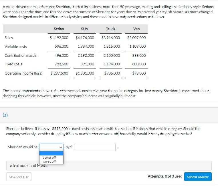Click Truck fixed costs 1,194,000
The image size is (218, 187).
point(112,64)
